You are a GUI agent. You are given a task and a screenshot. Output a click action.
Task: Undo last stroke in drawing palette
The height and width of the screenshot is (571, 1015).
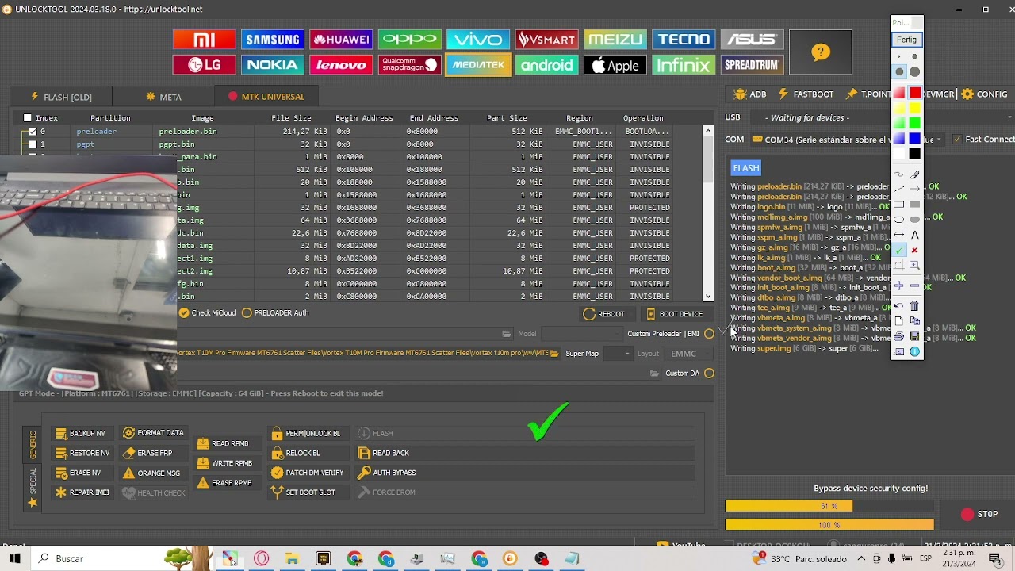(x=898, y=305)
